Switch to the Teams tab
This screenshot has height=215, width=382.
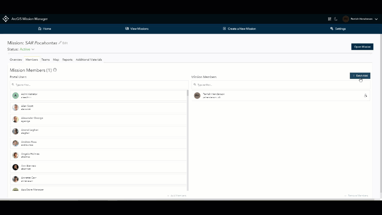click(x=45, y=59)
